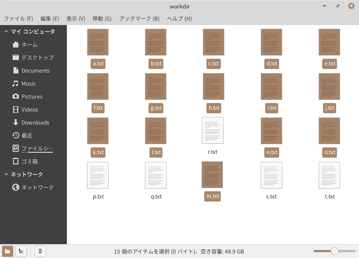Click the j.txt file icon
Image resolution: width=359 pixels, height=258 pixels.
(x=329, y=86)
